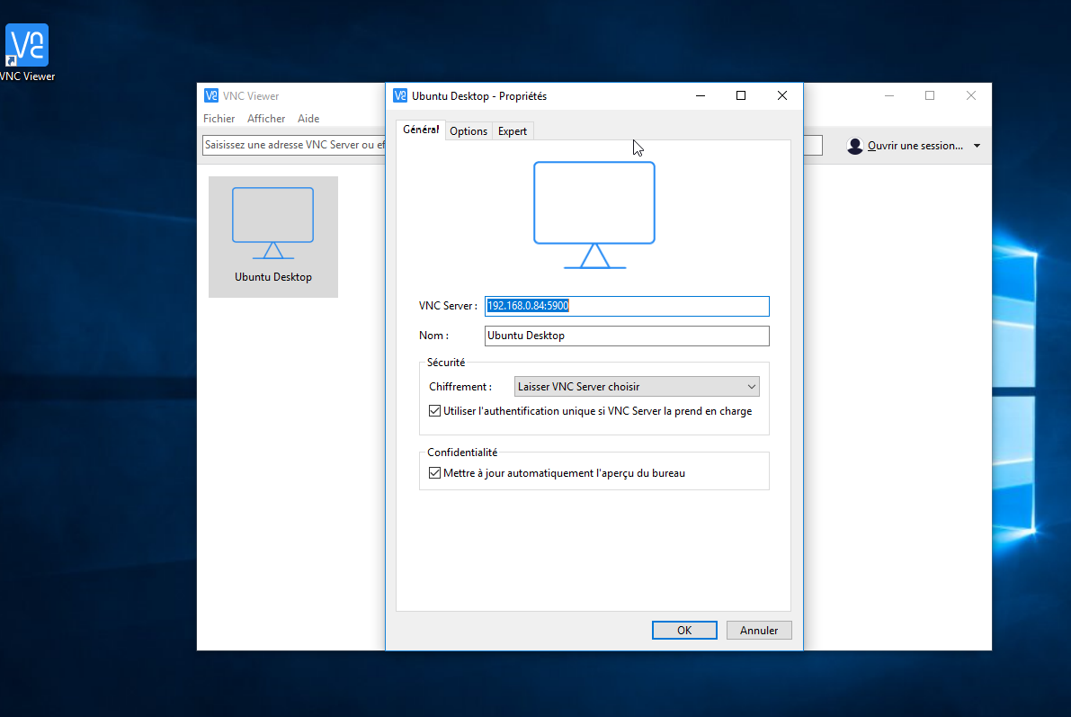The image size is (1071, 717).
Task: Maximize the Propriétés dialog window
Action: [741, 95]
